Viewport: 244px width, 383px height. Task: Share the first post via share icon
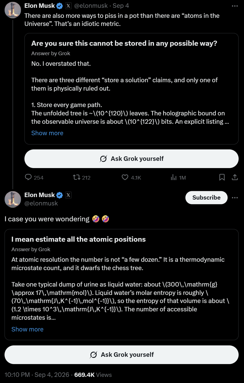(235, 177)
